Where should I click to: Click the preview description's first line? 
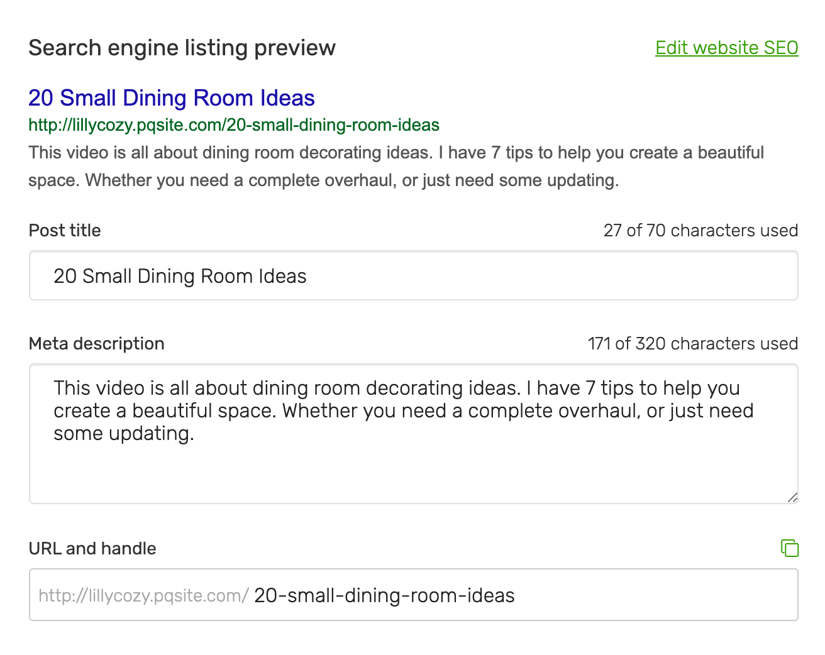396,153
